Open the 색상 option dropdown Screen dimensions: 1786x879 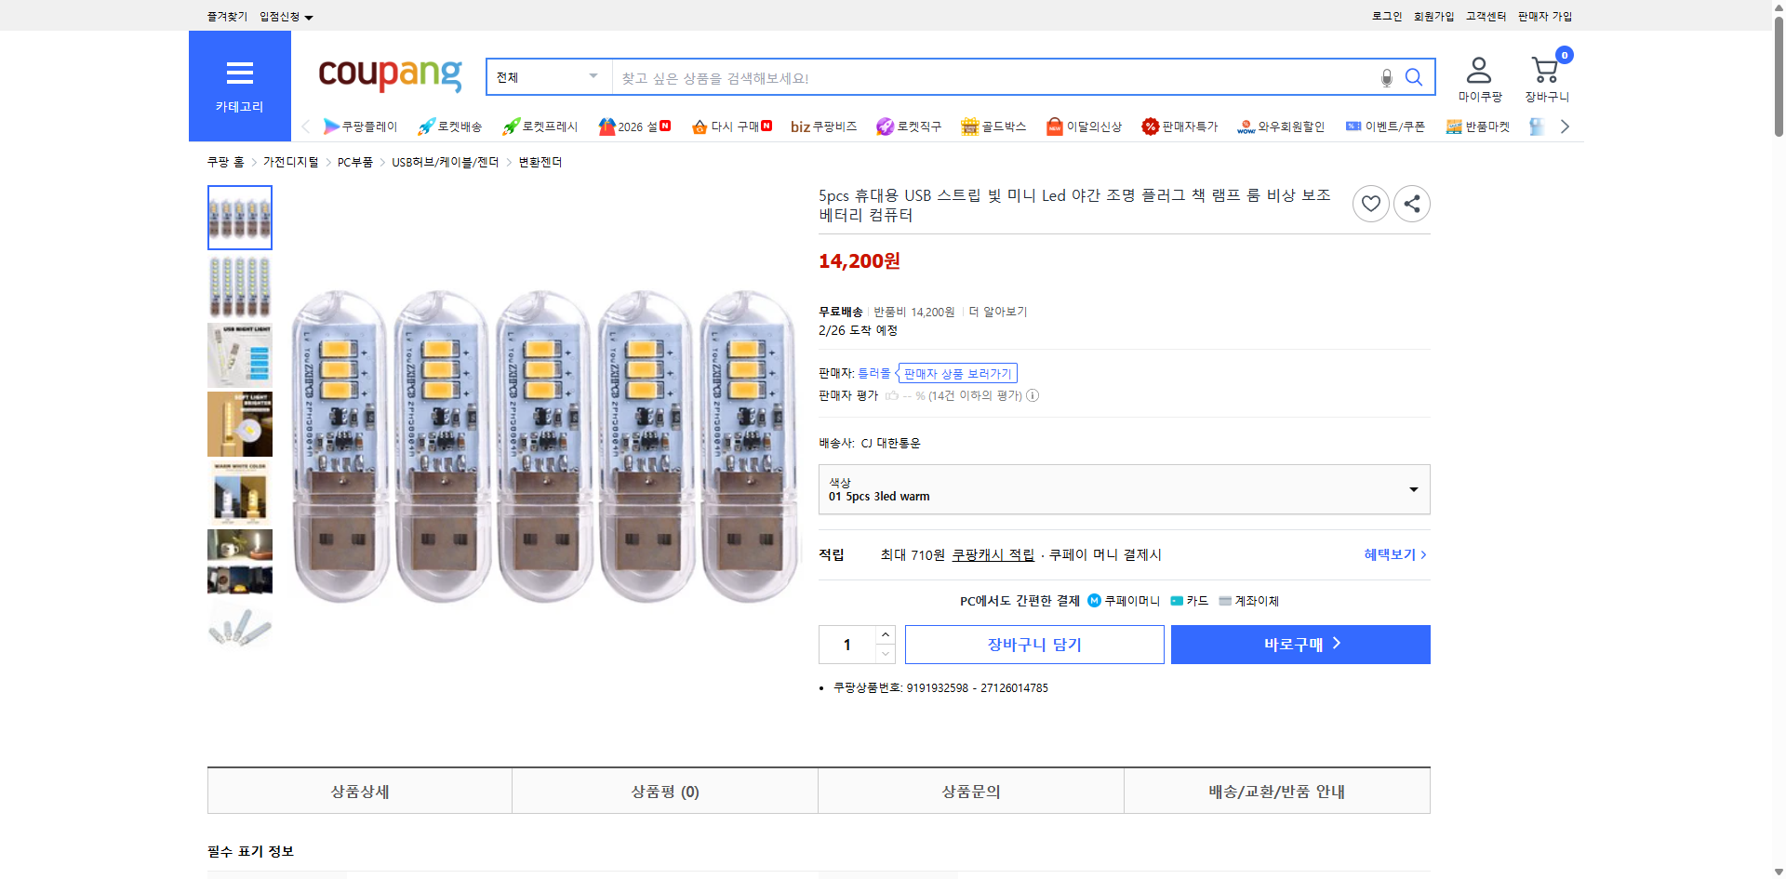coord(1123,489)
